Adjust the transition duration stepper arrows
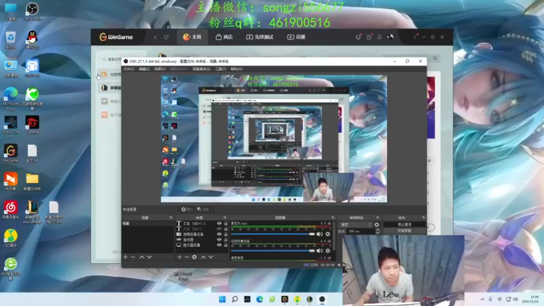 [x=378, y=231]
